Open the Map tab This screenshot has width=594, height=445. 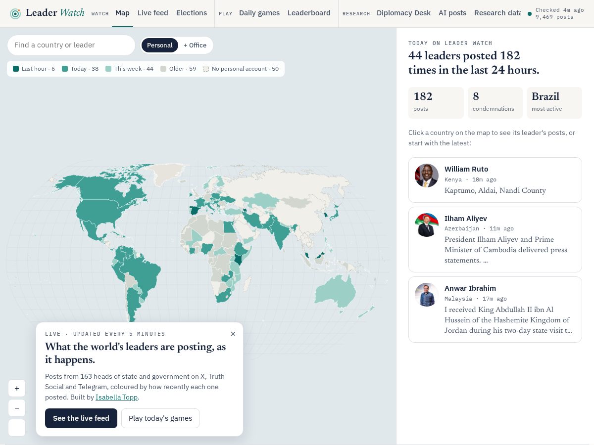pos(122,13)
